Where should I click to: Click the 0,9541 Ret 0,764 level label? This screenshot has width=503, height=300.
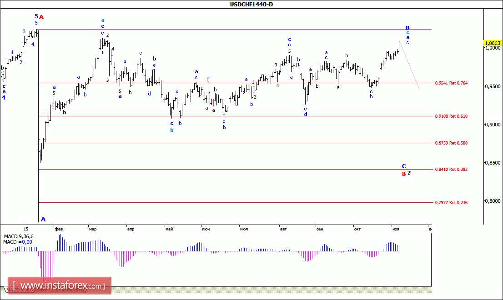pos(451,83)
